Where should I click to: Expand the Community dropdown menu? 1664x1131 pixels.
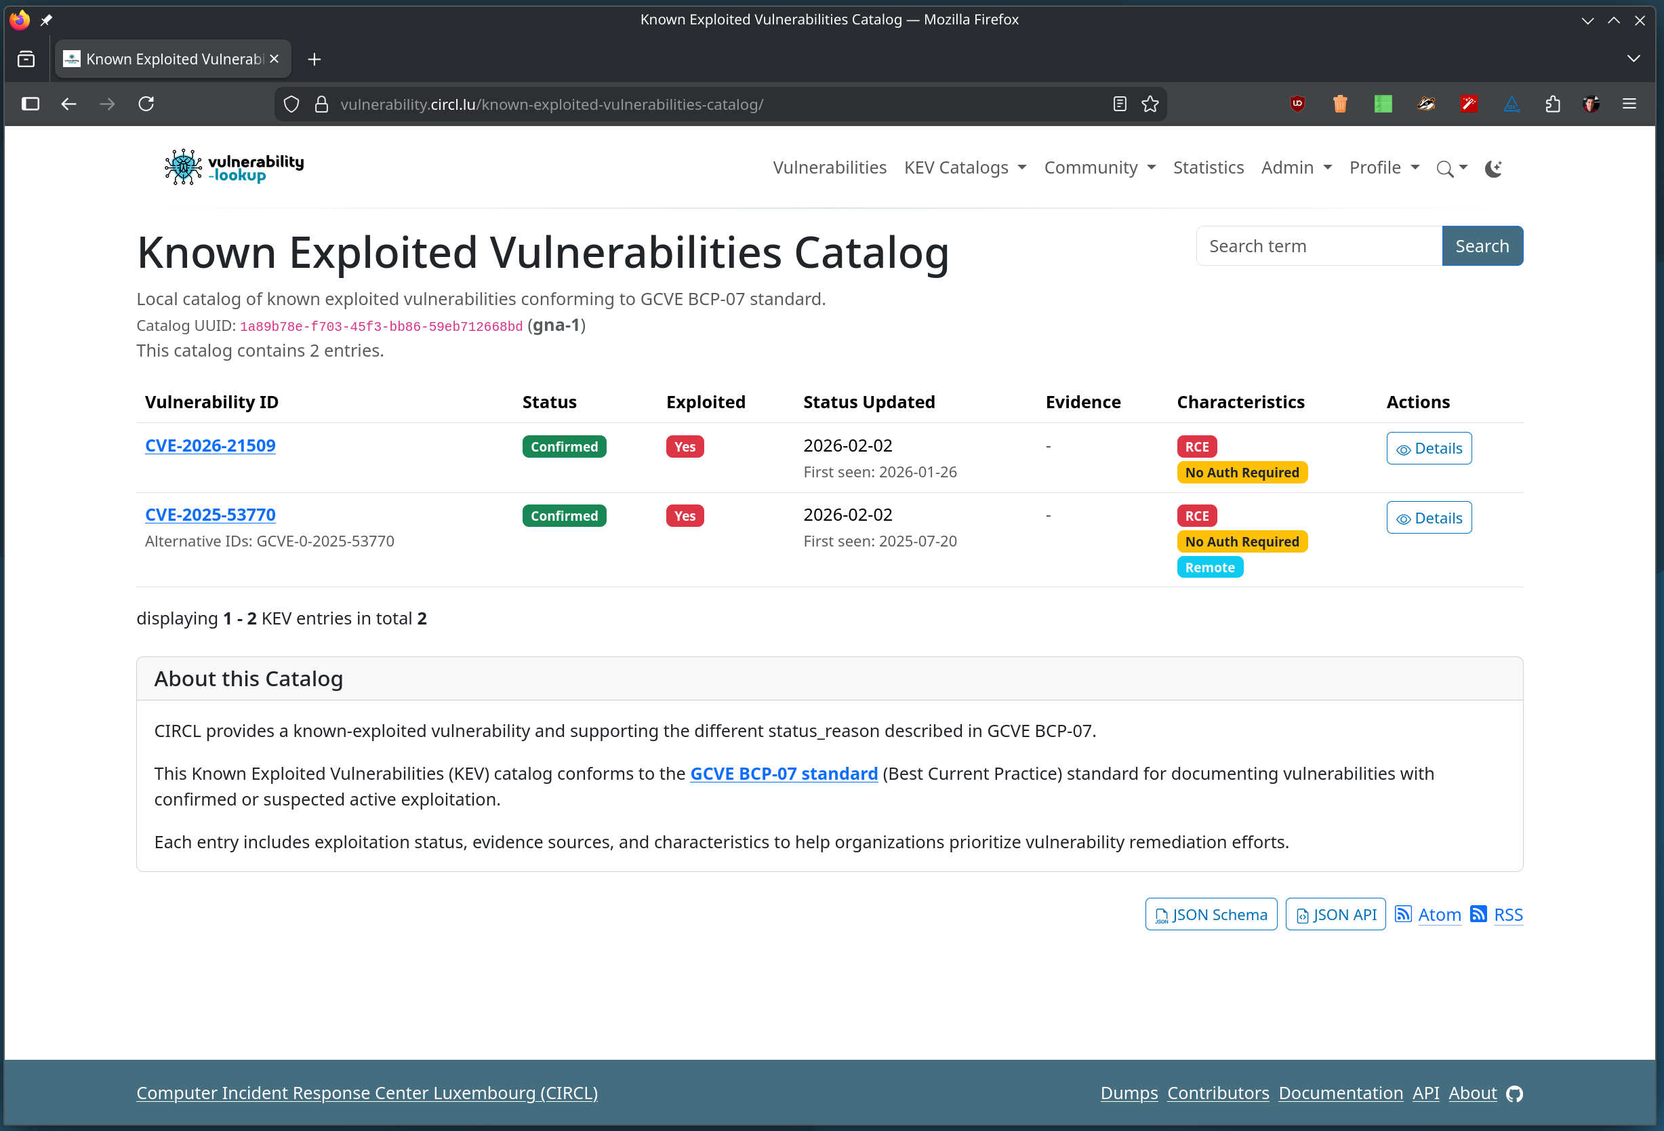click(1099, 167)
